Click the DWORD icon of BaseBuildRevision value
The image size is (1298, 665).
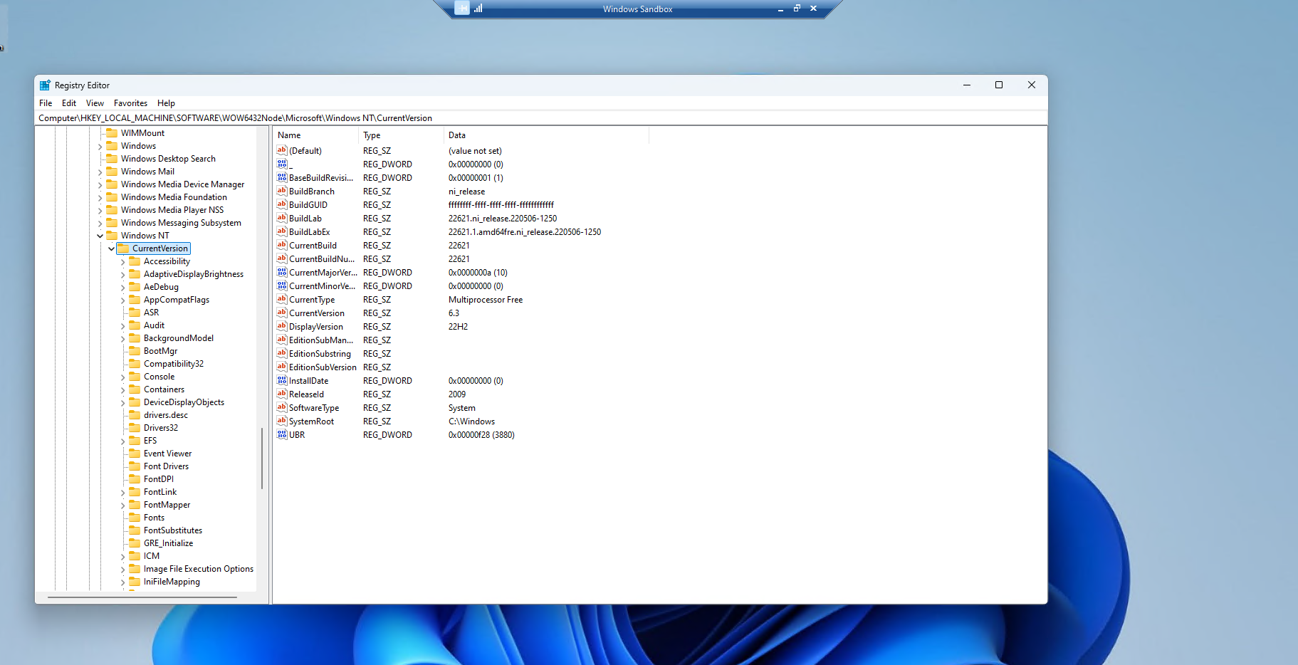tap(282, 177)
